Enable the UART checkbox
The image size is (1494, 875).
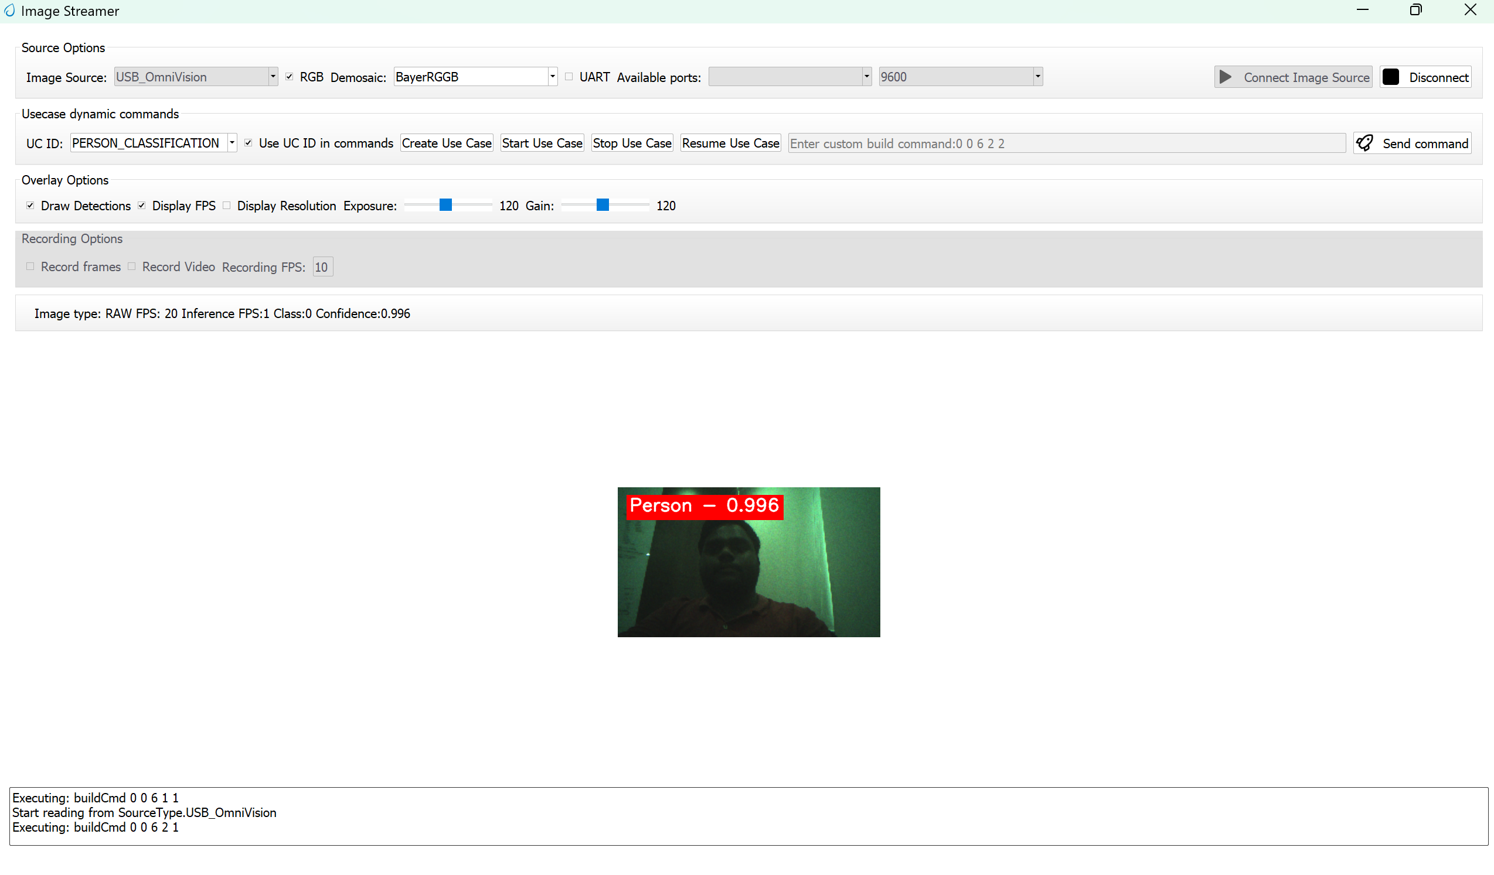click(x=568, y=76)
